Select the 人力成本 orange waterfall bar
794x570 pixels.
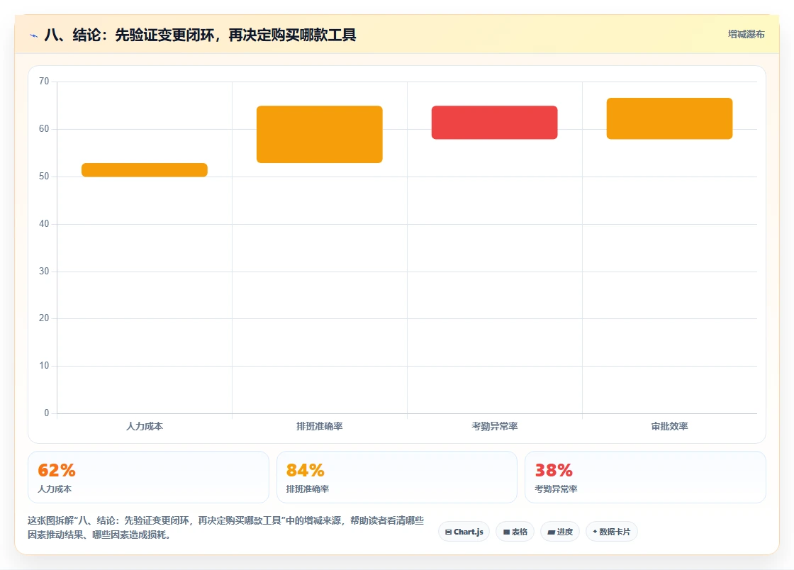(145, 170)
